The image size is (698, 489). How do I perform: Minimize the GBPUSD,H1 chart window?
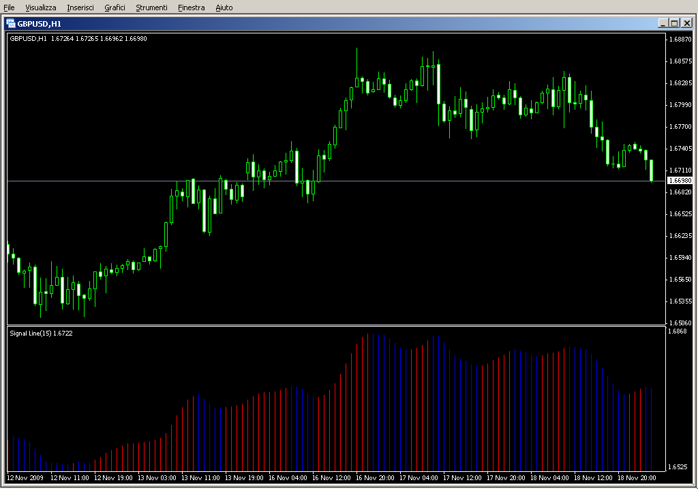(x=663, y=23)
